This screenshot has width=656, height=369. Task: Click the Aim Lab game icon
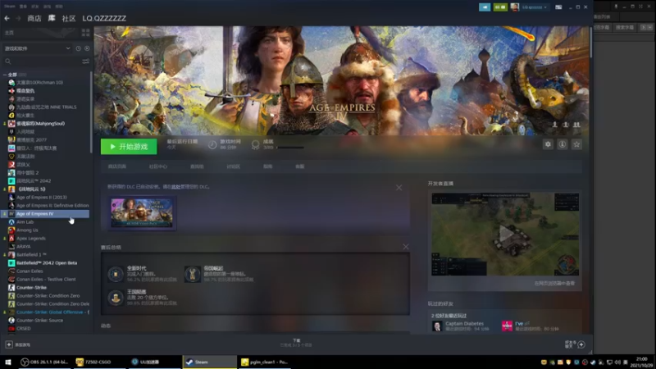point(11,222)
